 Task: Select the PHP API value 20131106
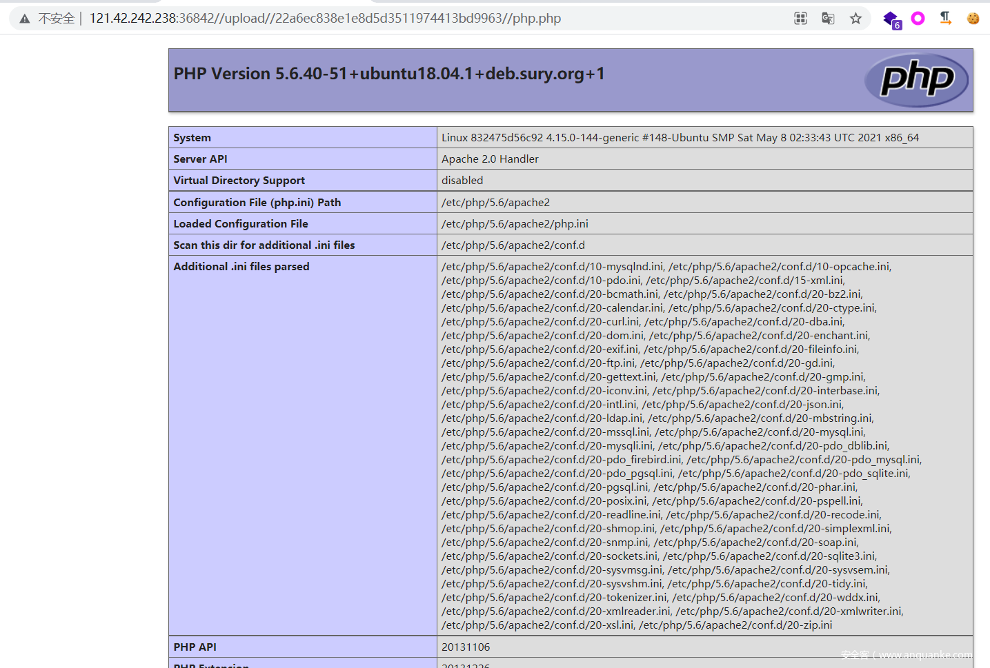click(x=466, y=647)
